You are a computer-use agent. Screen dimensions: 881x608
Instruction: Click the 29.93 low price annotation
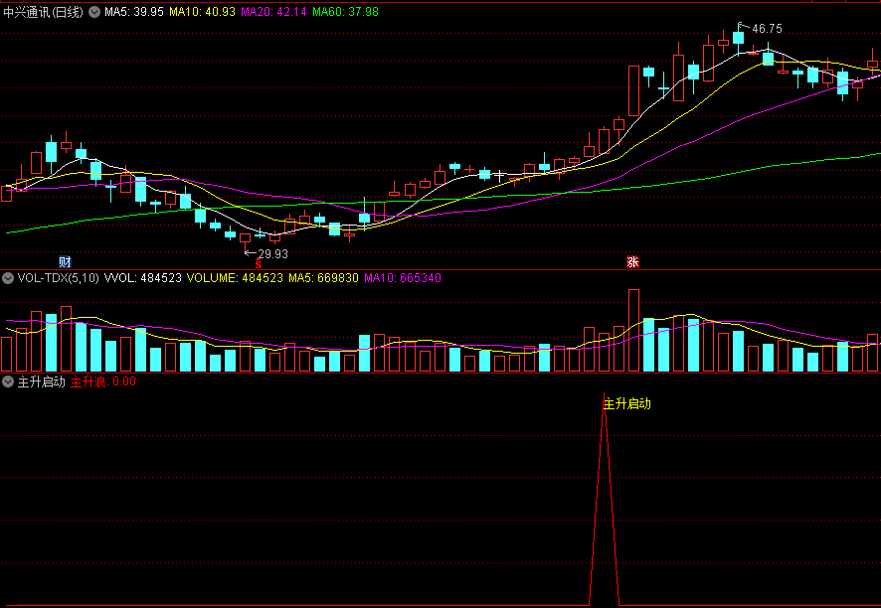coord(272,254)
